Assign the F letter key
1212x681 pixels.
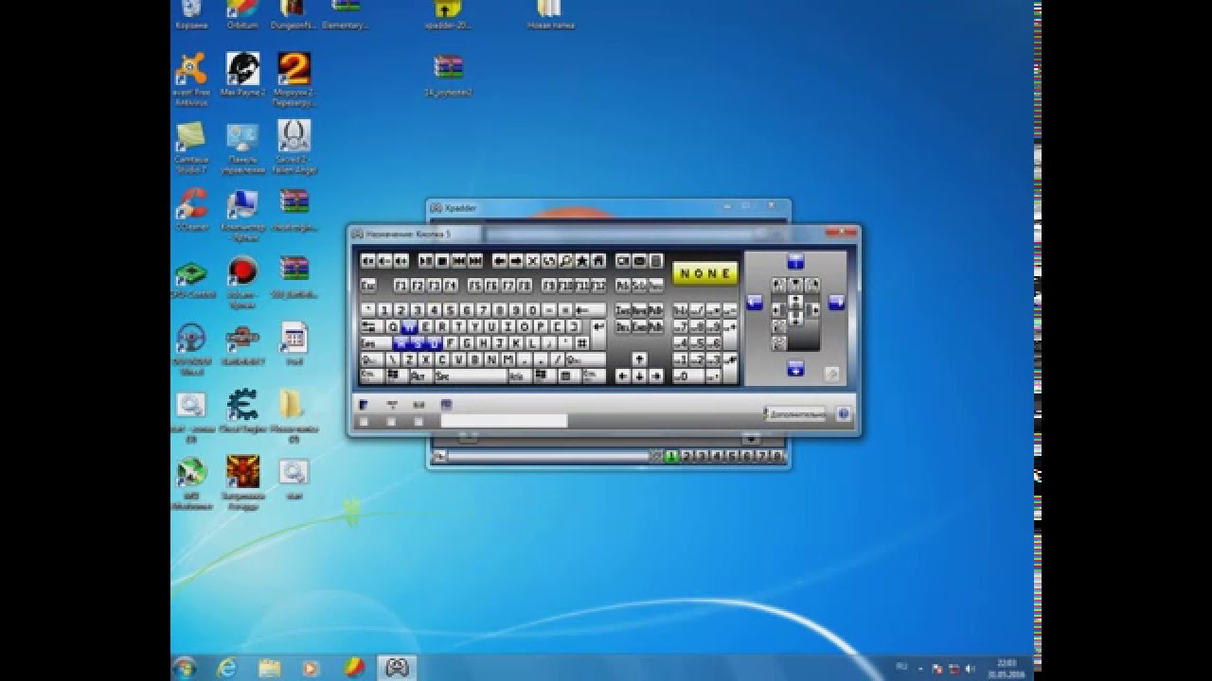(x=450, y=343)
